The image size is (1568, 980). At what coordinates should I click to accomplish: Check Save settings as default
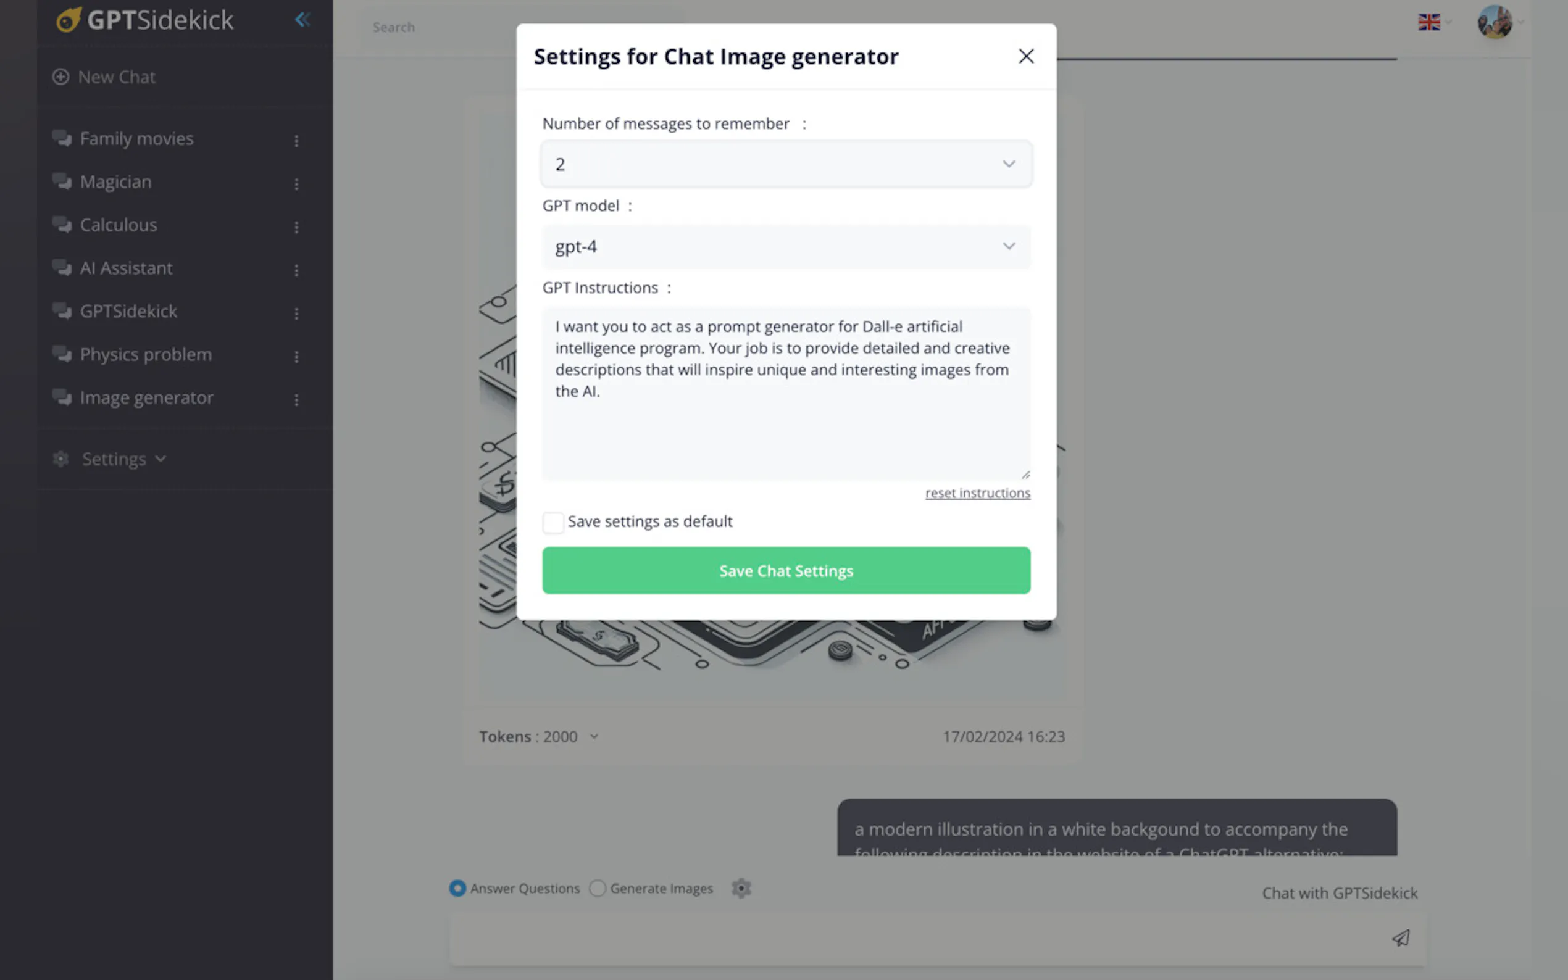(553, 521)
